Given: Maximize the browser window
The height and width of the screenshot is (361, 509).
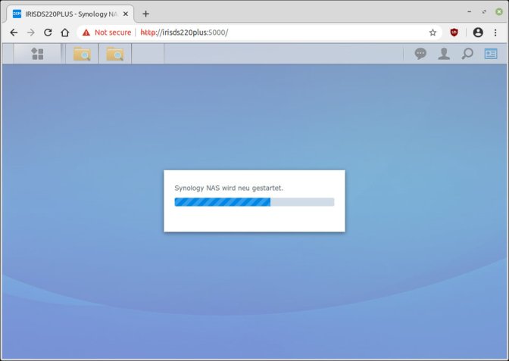Looking at the screenshot, I should (484, 11).
